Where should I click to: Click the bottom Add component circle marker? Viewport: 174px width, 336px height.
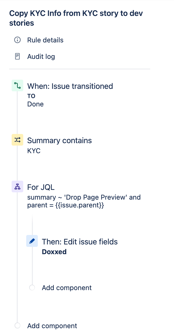coord(18,326)
